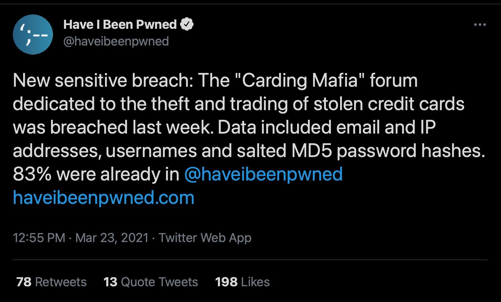Click the Twitter Web App source label
Image resolution: width=501 pixels, height=302 pixels.
(205, 238)
